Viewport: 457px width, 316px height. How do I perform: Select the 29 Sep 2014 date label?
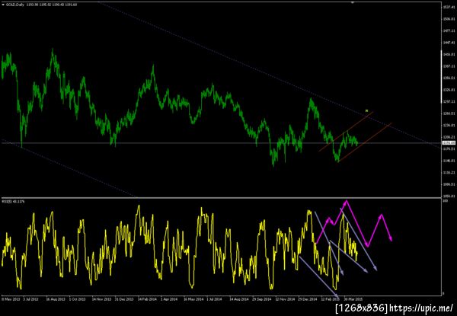(x=262, y=298)
